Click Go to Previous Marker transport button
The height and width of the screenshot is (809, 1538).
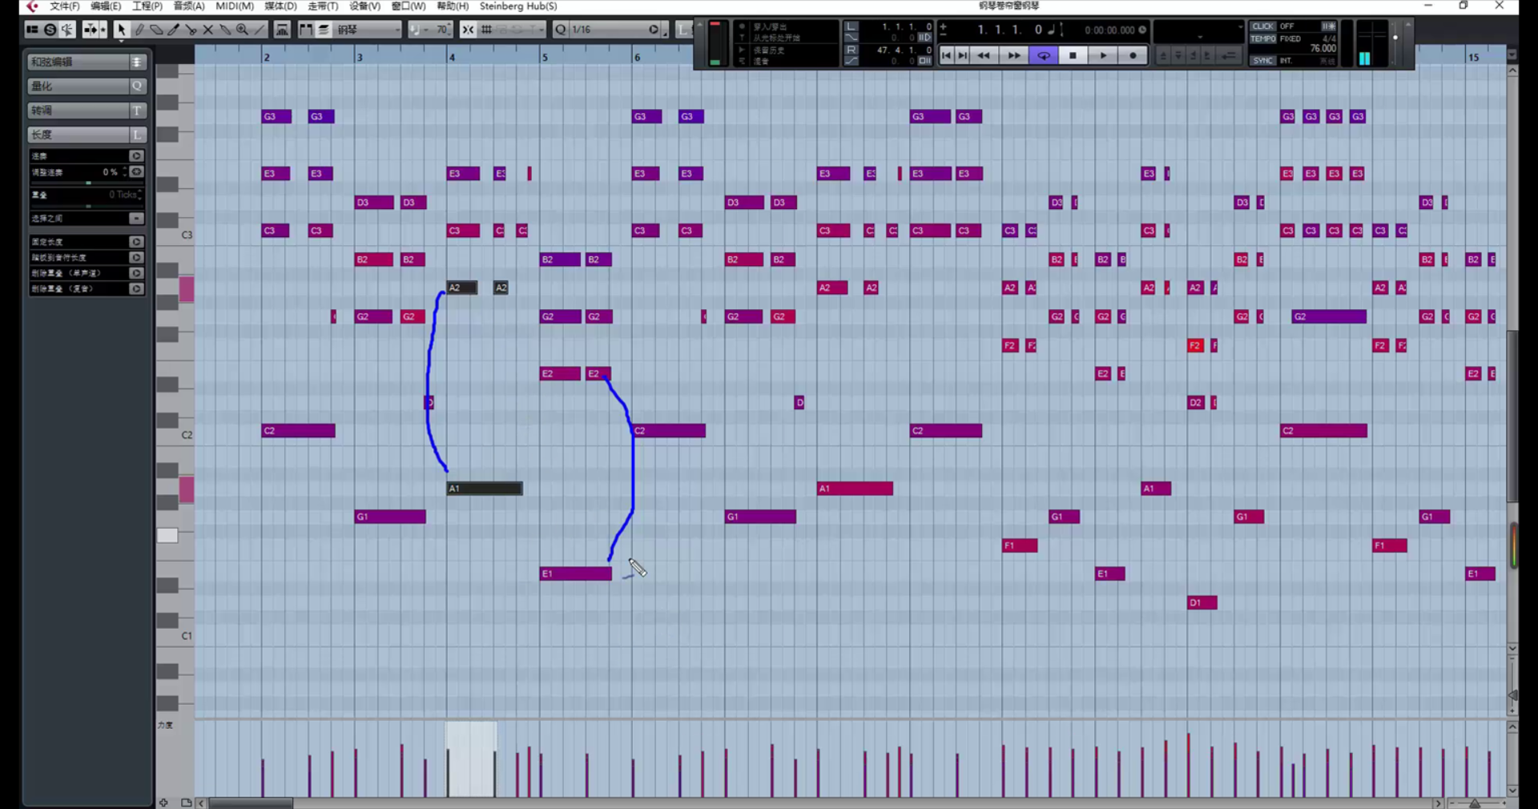(947, 55)
